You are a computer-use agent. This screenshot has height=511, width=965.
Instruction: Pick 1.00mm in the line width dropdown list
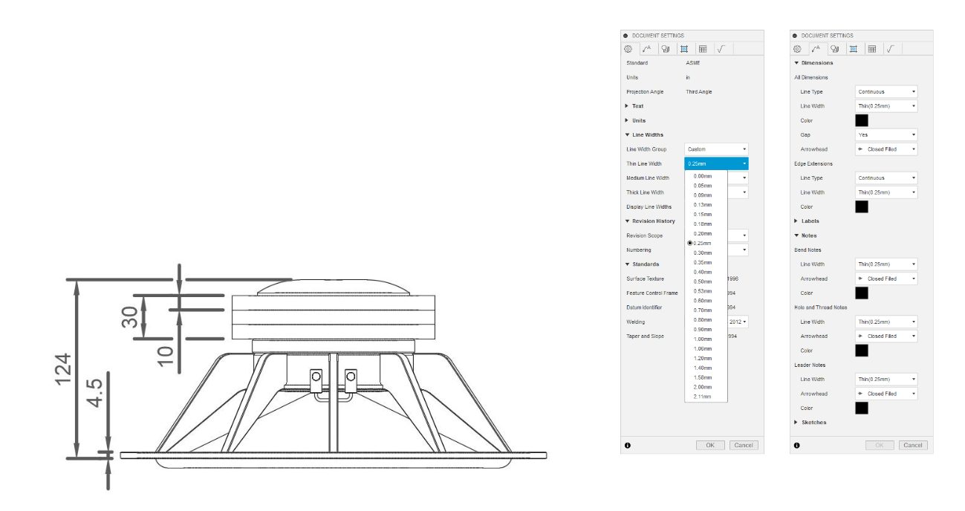702,339
